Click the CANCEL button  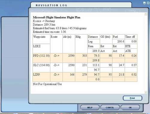(110, 108)
